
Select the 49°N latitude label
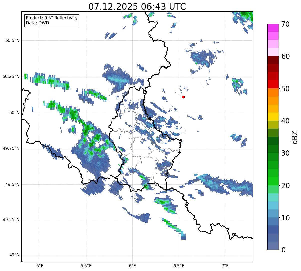coord(14,255)
